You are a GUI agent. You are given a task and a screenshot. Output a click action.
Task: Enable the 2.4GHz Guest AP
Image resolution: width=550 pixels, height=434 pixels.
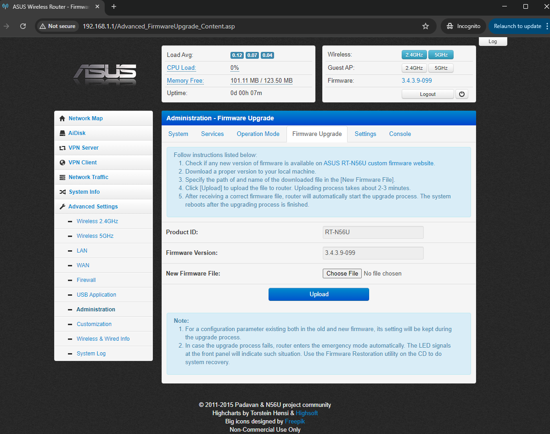coord(414,68)
